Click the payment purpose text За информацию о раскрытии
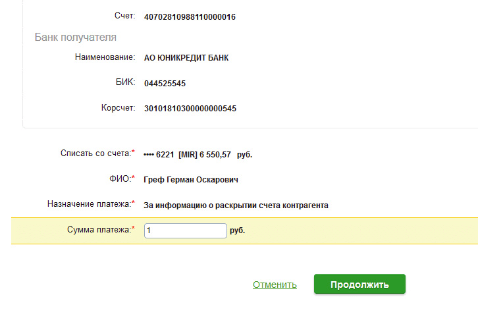This screenshot has width=478, height=326. tap(236, 205)
